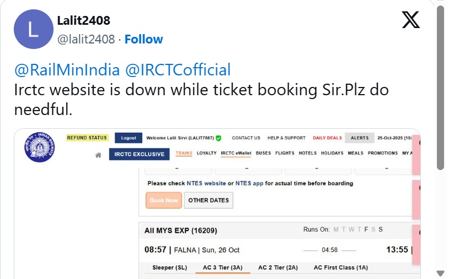Viewport: 449px width, 279px height.
Task: Open the @IRCTCofficial mention
Action: 178,70
